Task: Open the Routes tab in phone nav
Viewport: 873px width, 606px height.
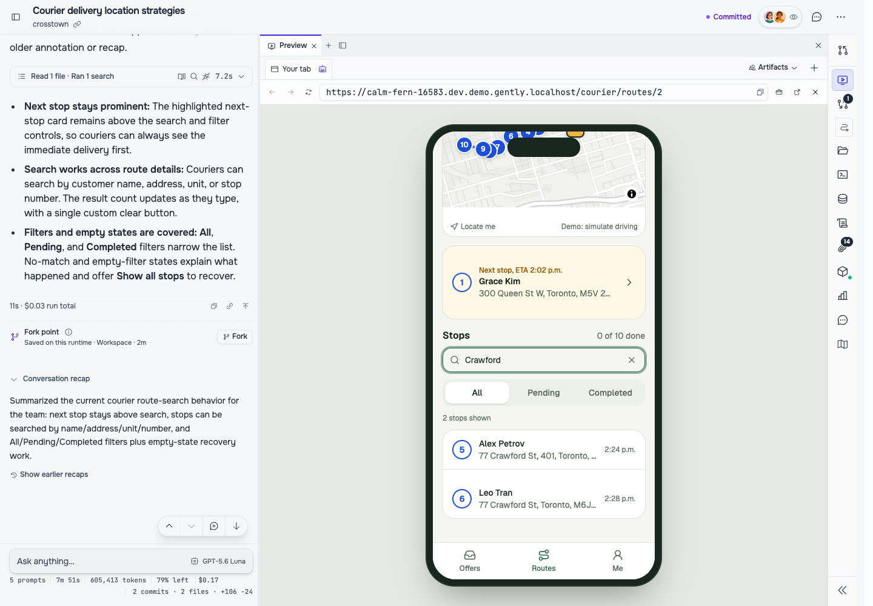Action: (x=544, y=561)
